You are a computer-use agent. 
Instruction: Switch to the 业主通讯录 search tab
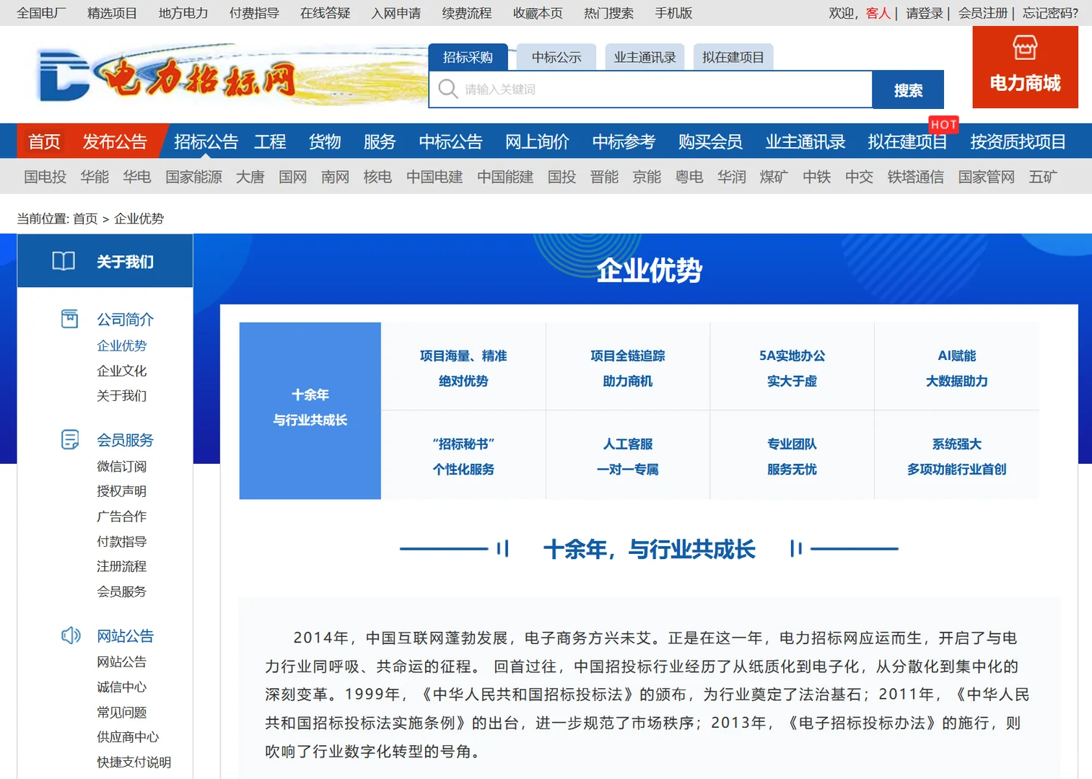click(x=645, y=58)
